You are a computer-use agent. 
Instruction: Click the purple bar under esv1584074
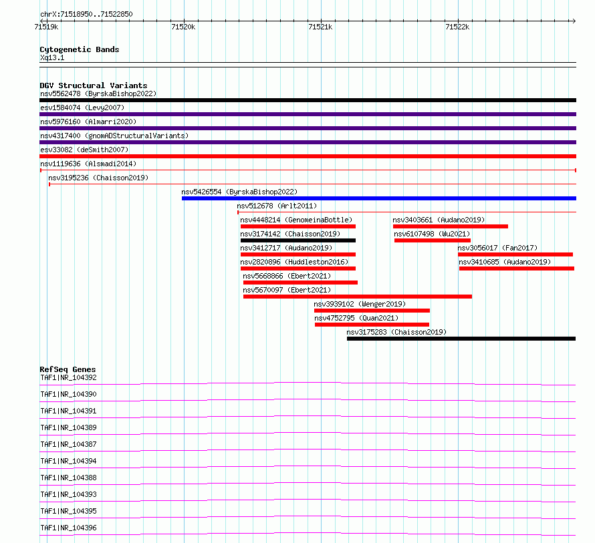(x=308, y=114)
